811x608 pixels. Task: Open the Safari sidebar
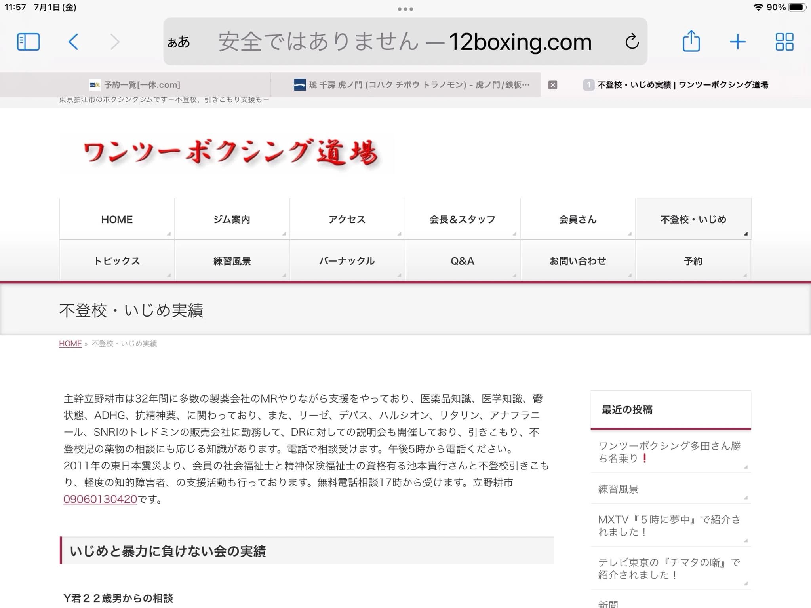tap(28, 41)
